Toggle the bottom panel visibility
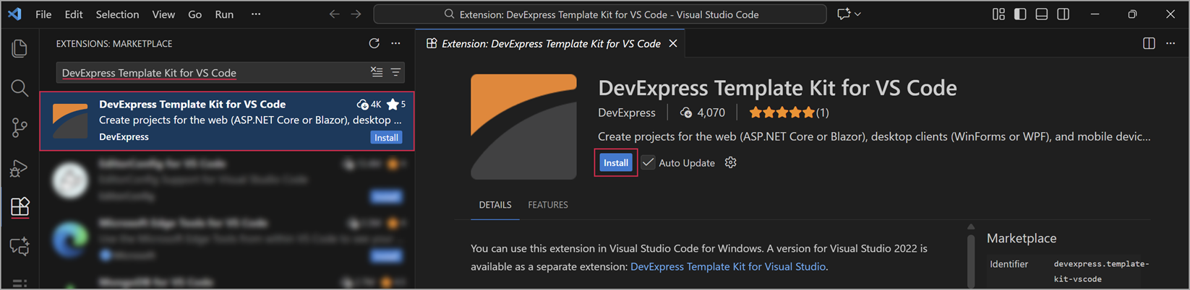 coord(1042,14)
